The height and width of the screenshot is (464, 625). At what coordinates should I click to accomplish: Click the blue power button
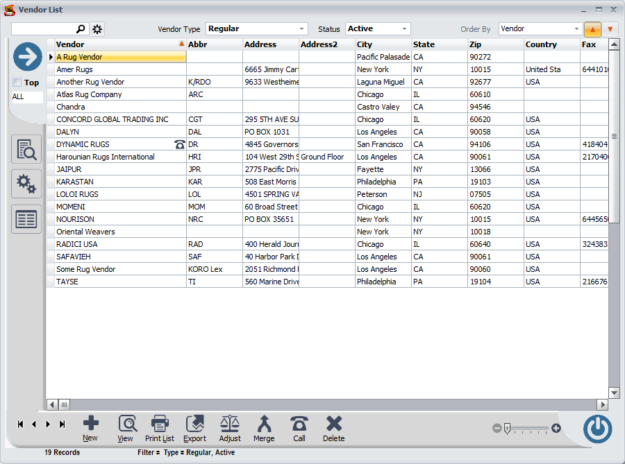(x=597, y=429)
